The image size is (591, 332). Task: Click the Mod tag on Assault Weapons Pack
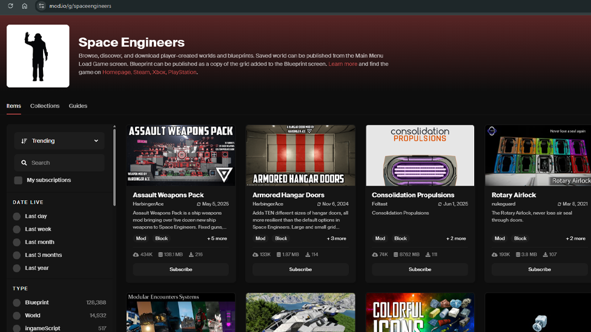point(141,238)
